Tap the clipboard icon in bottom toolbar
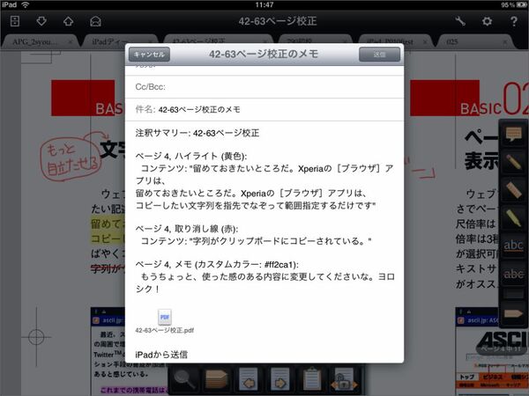The width and height of the screenshot is (529, 396). click(312, 379)
